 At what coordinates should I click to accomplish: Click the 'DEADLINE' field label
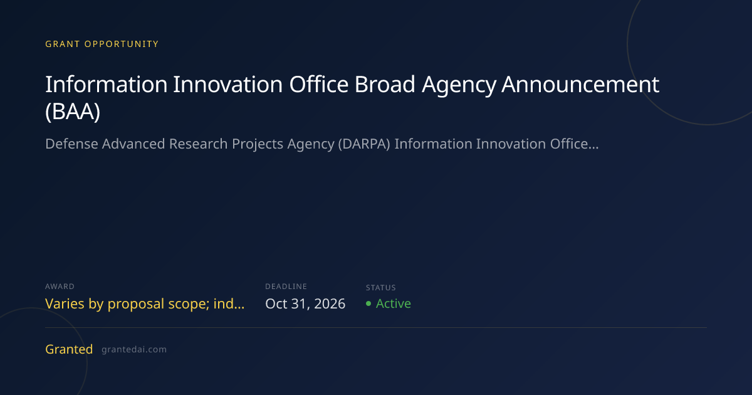[x=286, y=287]
